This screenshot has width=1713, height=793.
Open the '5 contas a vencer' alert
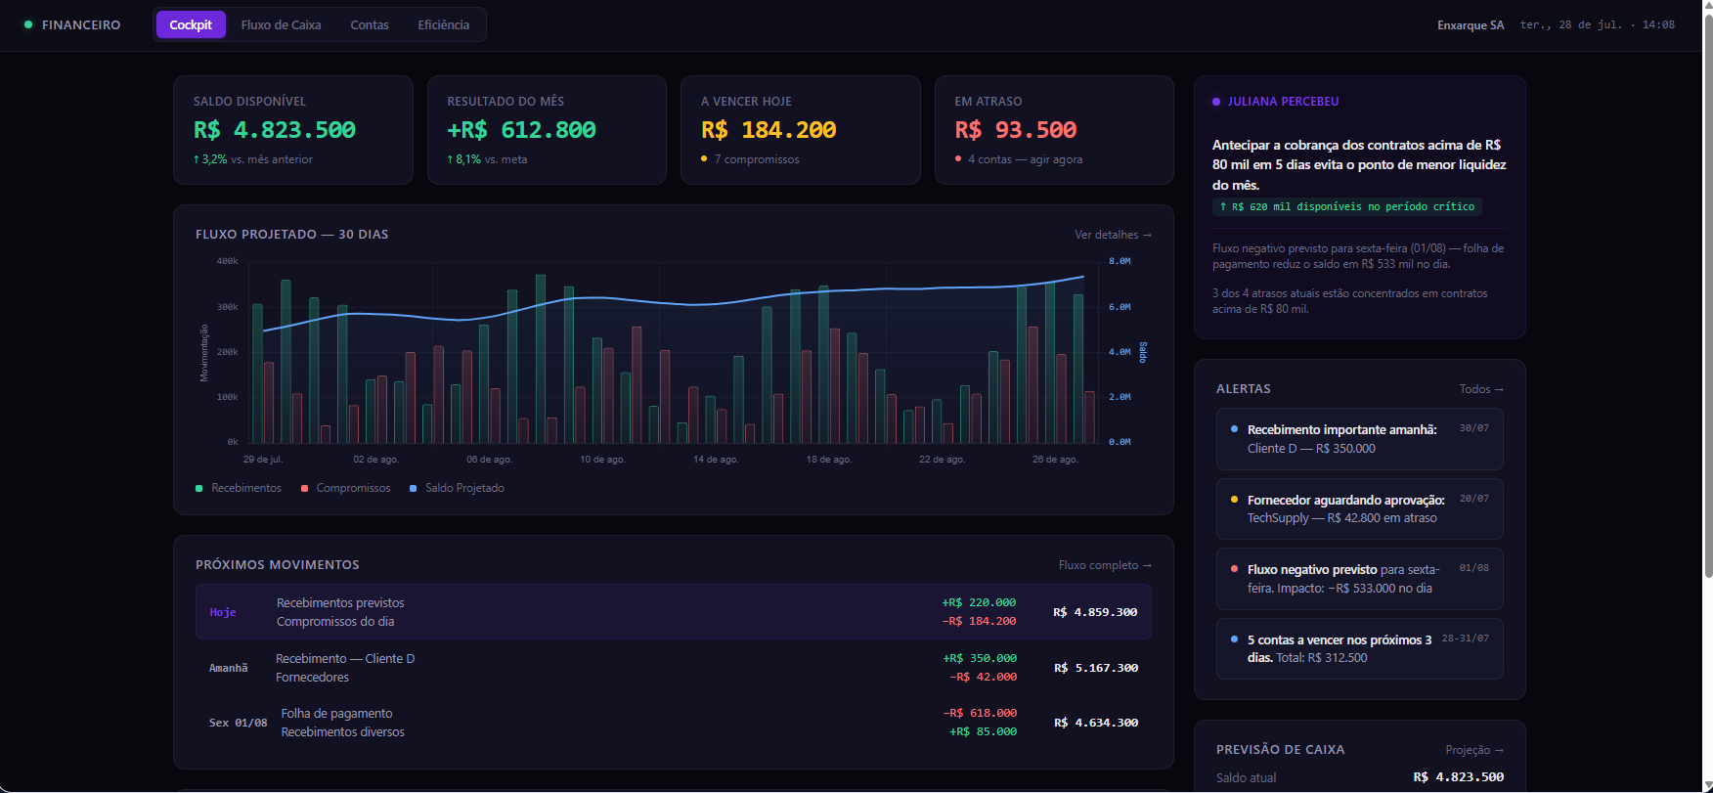(x=1359, y=648)
